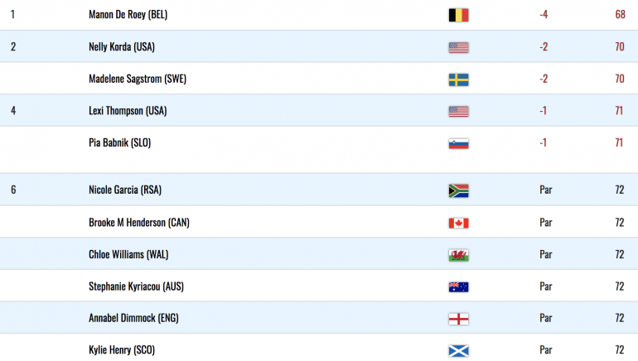Open Manon De Roey player link
The image size is (638, 361).
click(128, 15)
